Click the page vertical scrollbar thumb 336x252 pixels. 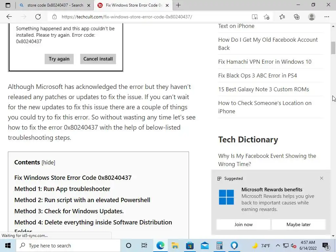pyautogui.click(x=333, y=48)
